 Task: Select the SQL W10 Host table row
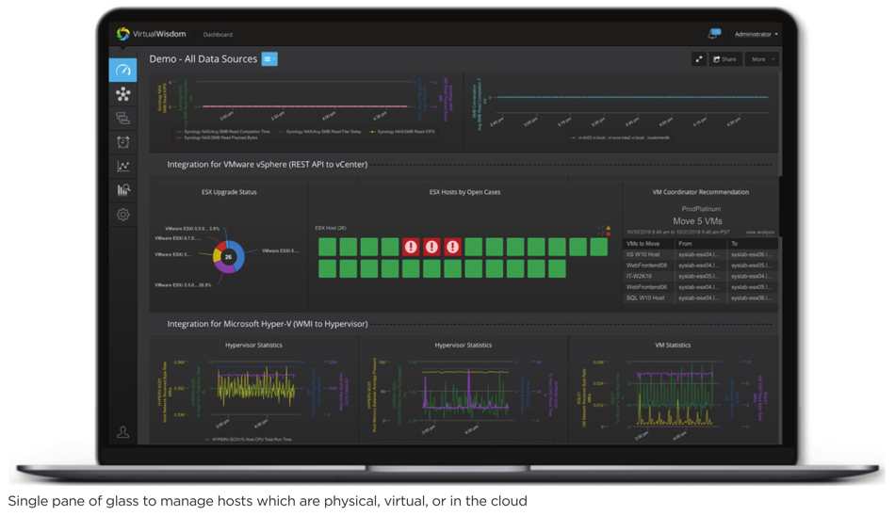pos(700,298)
